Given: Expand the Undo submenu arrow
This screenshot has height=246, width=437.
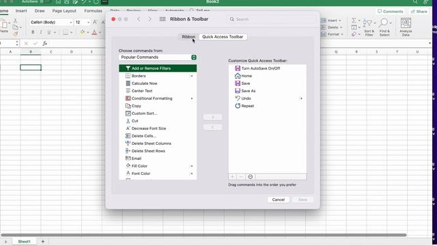Looking at the screenshot, I should (x=301, y=98).
